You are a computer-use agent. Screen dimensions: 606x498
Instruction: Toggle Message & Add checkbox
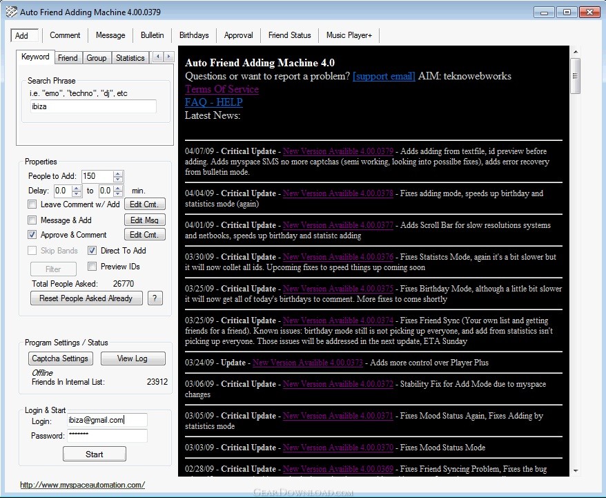pyautogui.click(x=32, y=220)
